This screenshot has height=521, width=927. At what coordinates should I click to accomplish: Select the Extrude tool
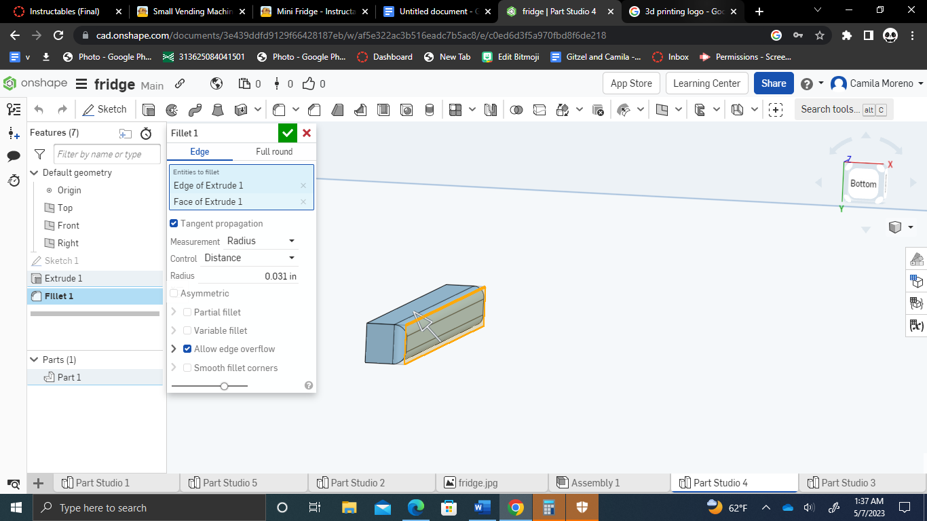pyautogui.click(x=149, y=109)
